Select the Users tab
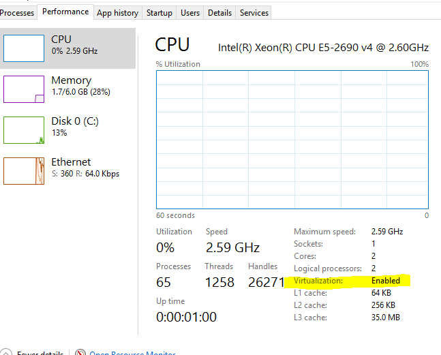 [x=190, y=13]
